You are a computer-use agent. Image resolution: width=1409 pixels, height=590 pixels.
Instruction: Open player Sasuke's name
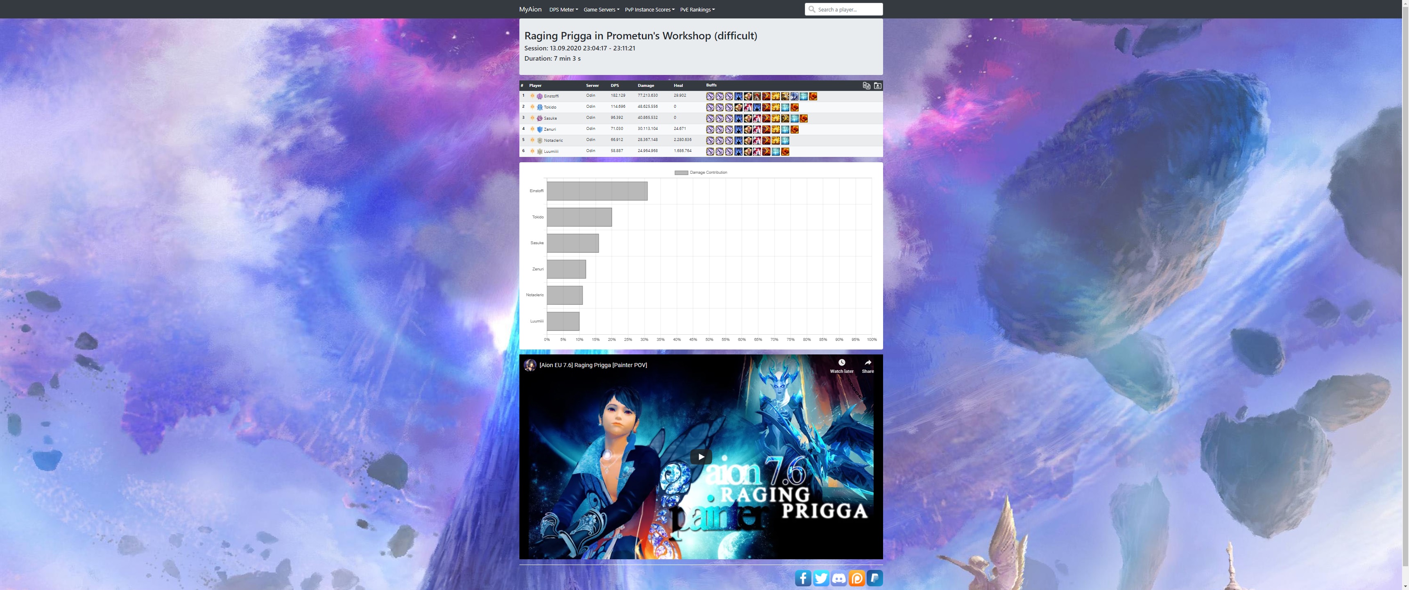pyautogui.click(x=550, y=118)
